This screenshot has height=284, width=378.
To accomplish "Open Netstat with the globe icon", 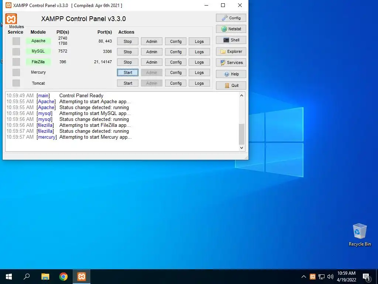I will 231,29.
